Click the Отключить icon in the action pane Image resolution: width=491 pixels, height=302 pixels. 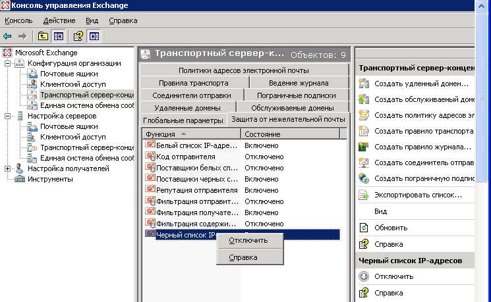point(364,276)
